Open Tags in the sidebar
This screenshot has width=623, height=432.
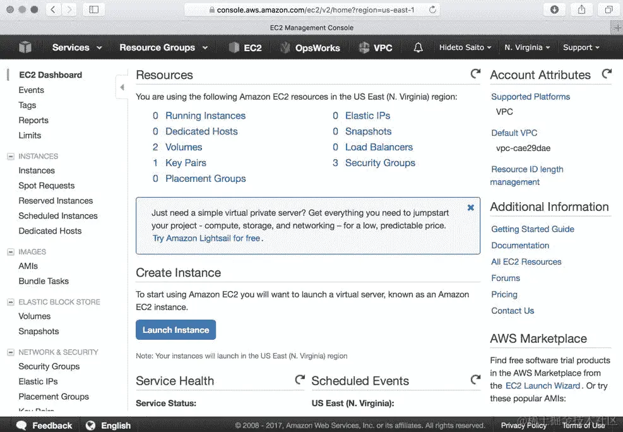click(27, 105)
